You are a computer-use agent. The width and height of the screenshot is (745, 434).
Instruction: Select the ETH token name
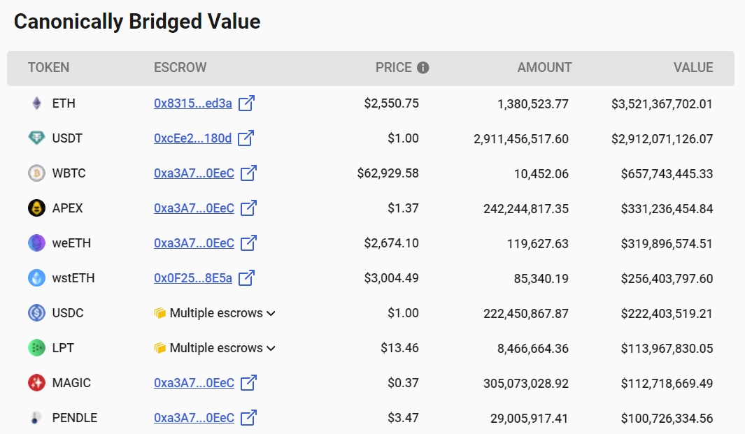[x=64, y=103]
